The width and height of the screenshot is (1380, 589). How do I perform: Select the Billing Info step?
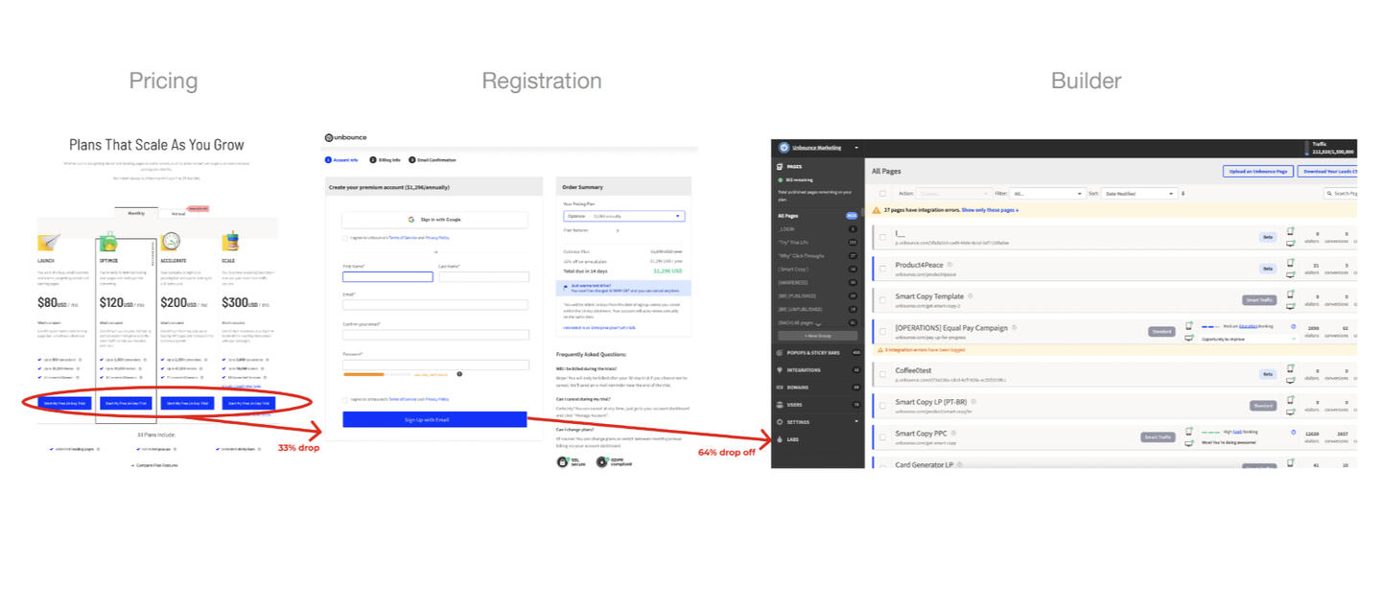tap(385, 160)
